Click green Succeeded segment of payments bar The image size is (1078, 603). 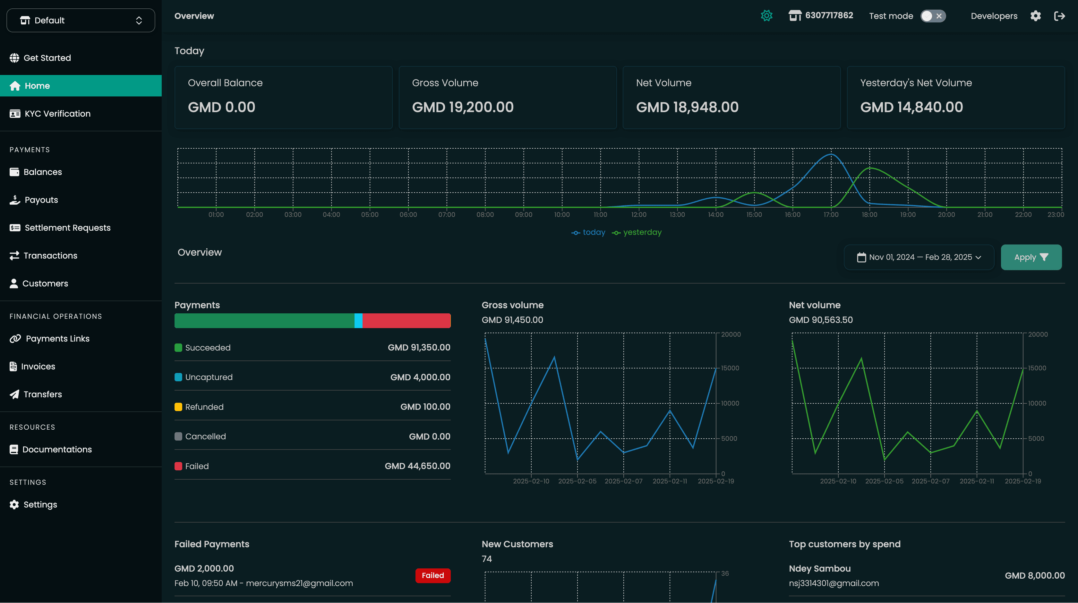coord(264,320)
